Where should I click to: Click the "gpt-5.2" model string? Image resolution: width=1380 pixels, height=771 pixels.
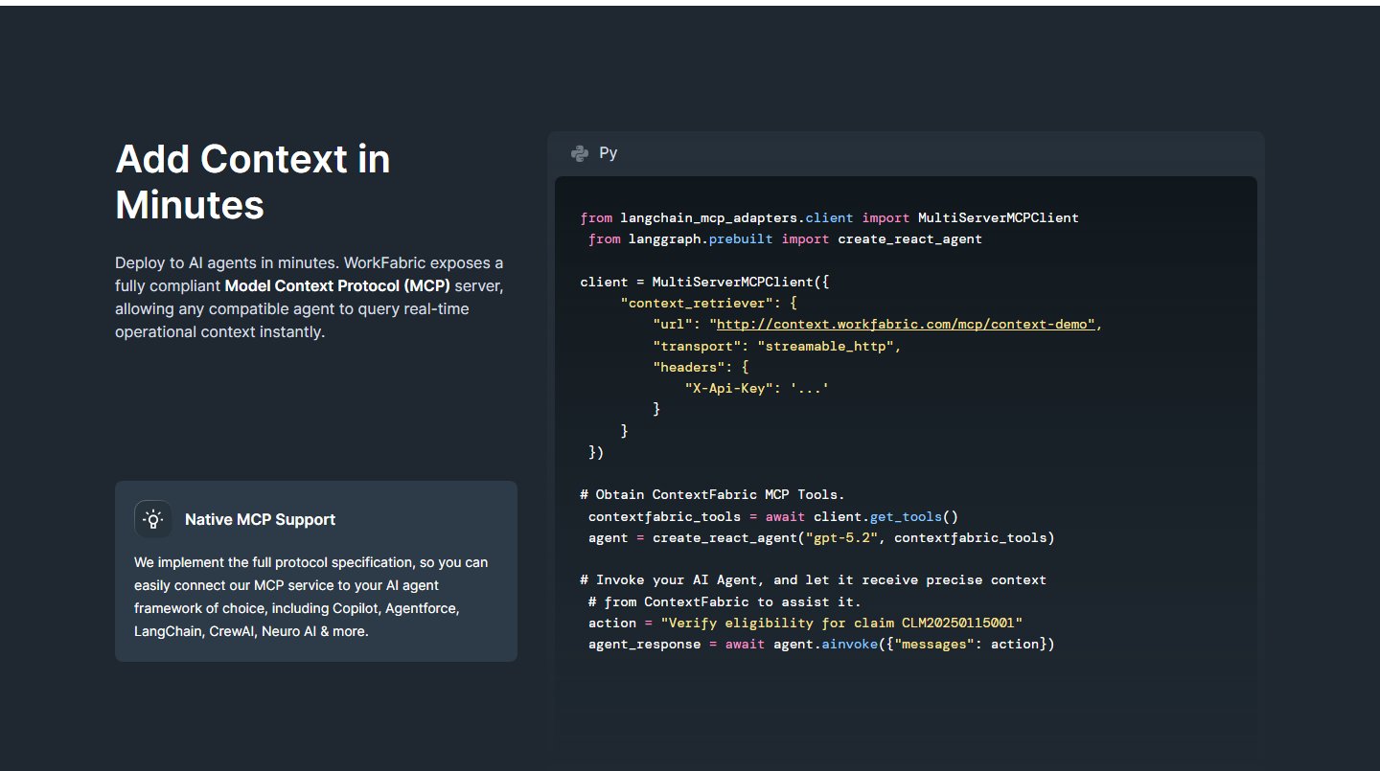pos(841,537)
